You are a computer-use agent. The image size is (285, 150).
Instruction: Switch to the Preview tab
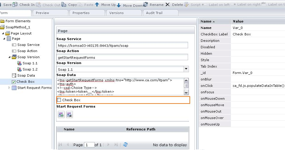click(42, 13)
